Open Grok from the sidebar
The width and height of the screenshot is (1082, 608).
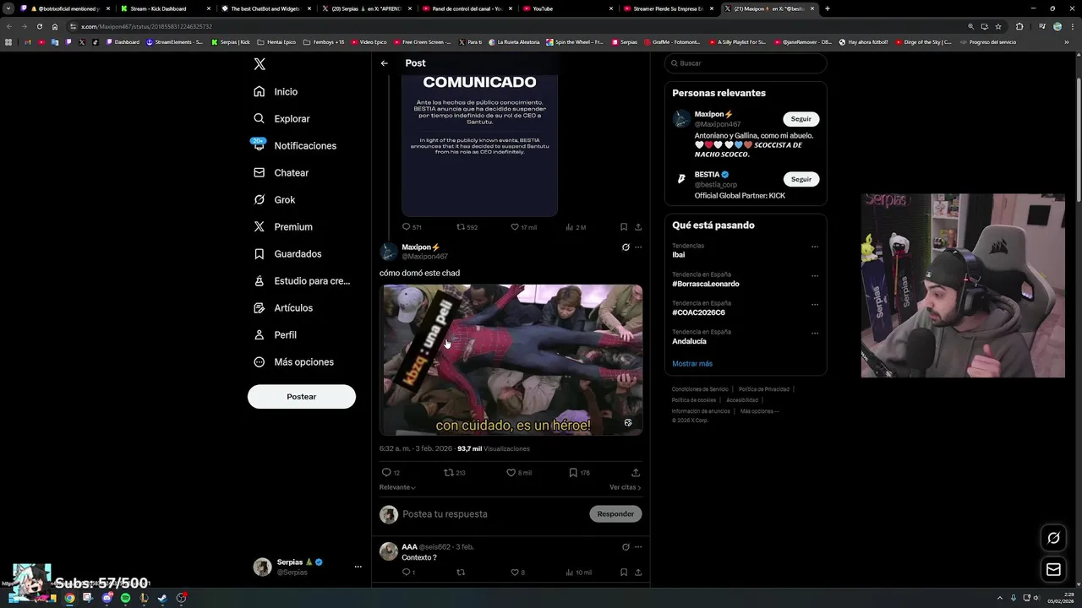pyautogui.click(x=274, y=199)
